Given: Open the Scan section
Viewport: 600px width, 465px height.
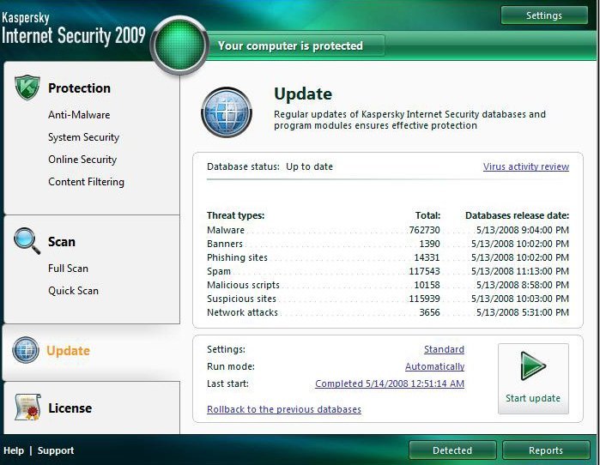Looking at the screenshot, I should 62,242.
